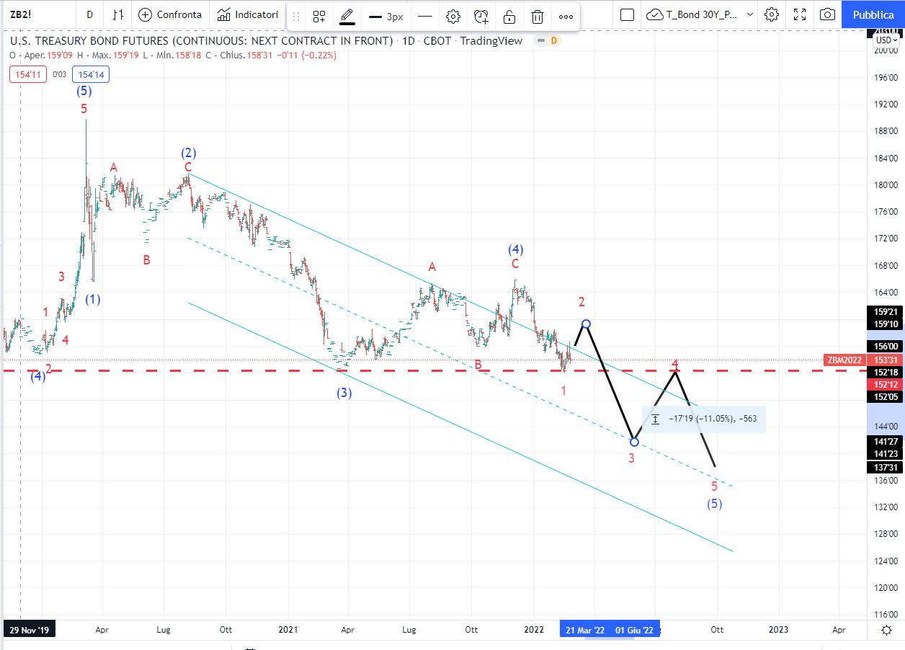Image resolution: width=905 pixels, height=650 pixels.
Task: Click the 141'27 price scale label
Action: tap(885, 441)
